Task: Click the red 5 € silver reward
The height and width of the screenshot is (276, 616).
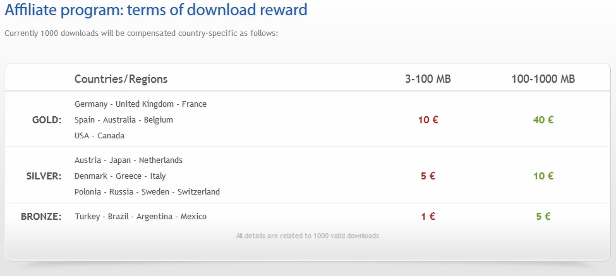Action: tap(428, 176)
